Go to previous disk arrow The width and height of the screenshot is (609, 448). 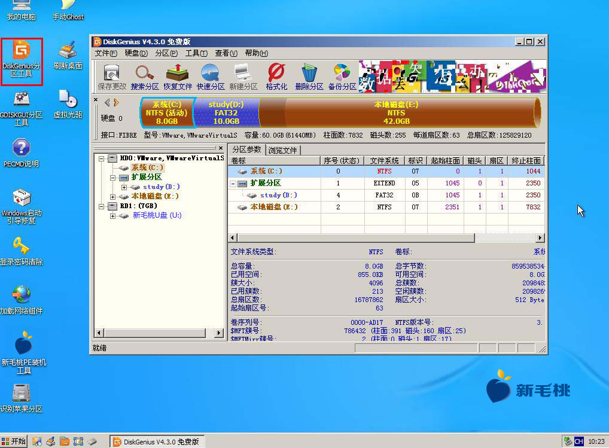107,102
